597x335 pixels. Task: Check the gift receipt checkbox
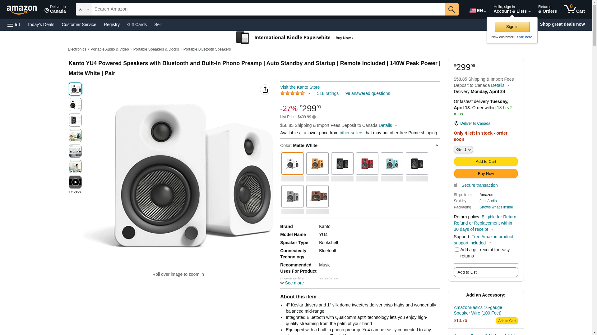[x=457, y=250]
